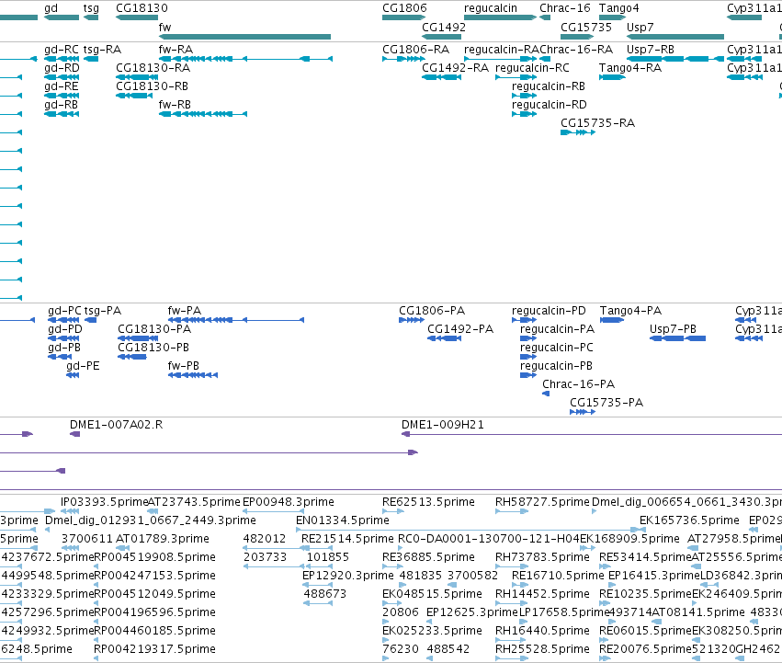Viewport: 782px width, 663px height.
Task: Click the CG1492 gene label
Action: [x=444, y=28]
